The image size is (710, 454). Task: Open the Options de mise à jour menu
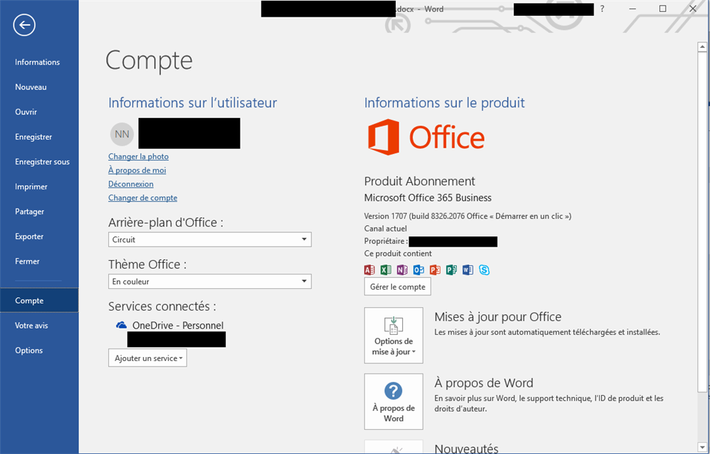point(394,335)
